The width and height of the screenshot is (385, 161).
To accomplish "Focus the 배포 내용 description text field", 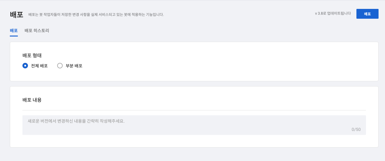I will [x=194, y=125].
